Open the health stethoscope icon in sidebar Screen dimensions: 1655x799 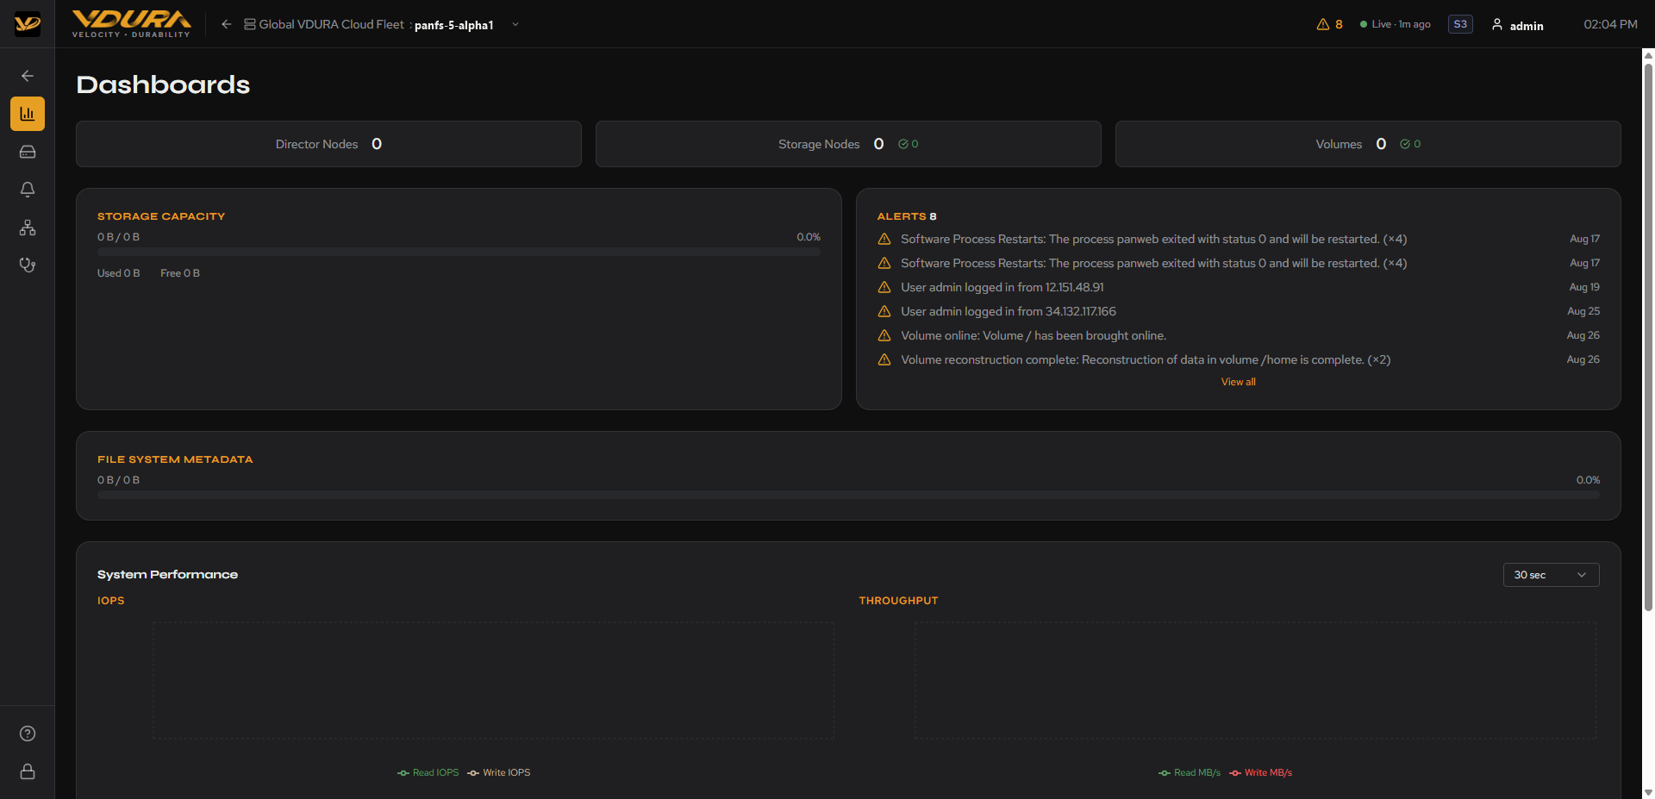(x=28, y=265)
